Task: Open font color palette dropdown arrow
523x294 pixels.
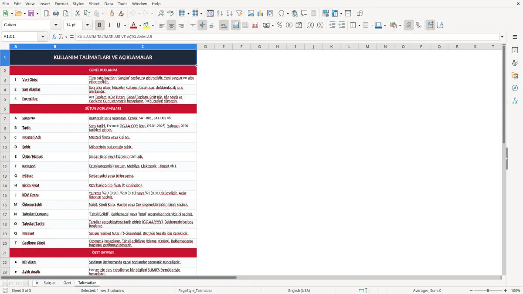Action: click(x=139, y=25)
